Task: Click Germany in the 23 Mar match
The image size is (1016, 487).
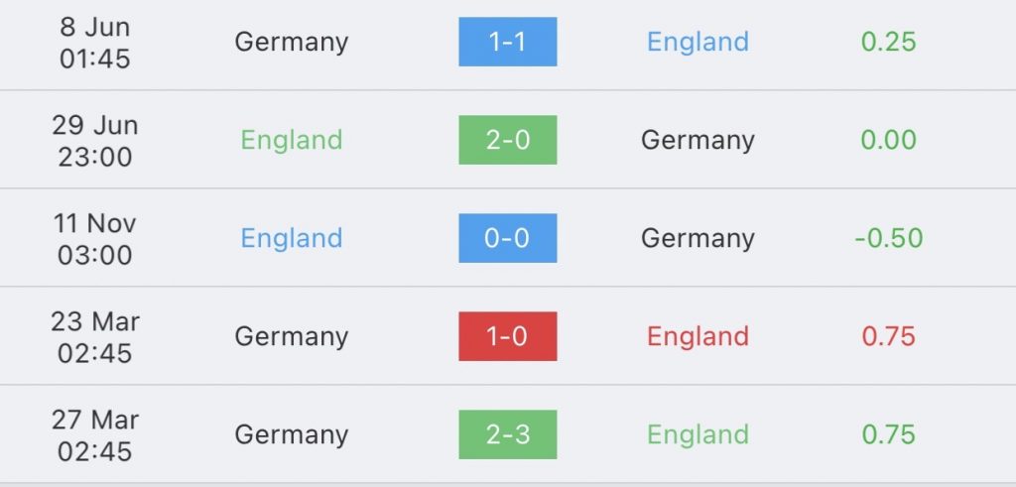Action: (292, 337)
